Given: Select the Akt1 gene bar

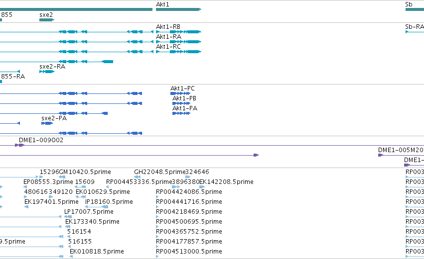Looking at the screenshot, I should (x=178, y=9).
